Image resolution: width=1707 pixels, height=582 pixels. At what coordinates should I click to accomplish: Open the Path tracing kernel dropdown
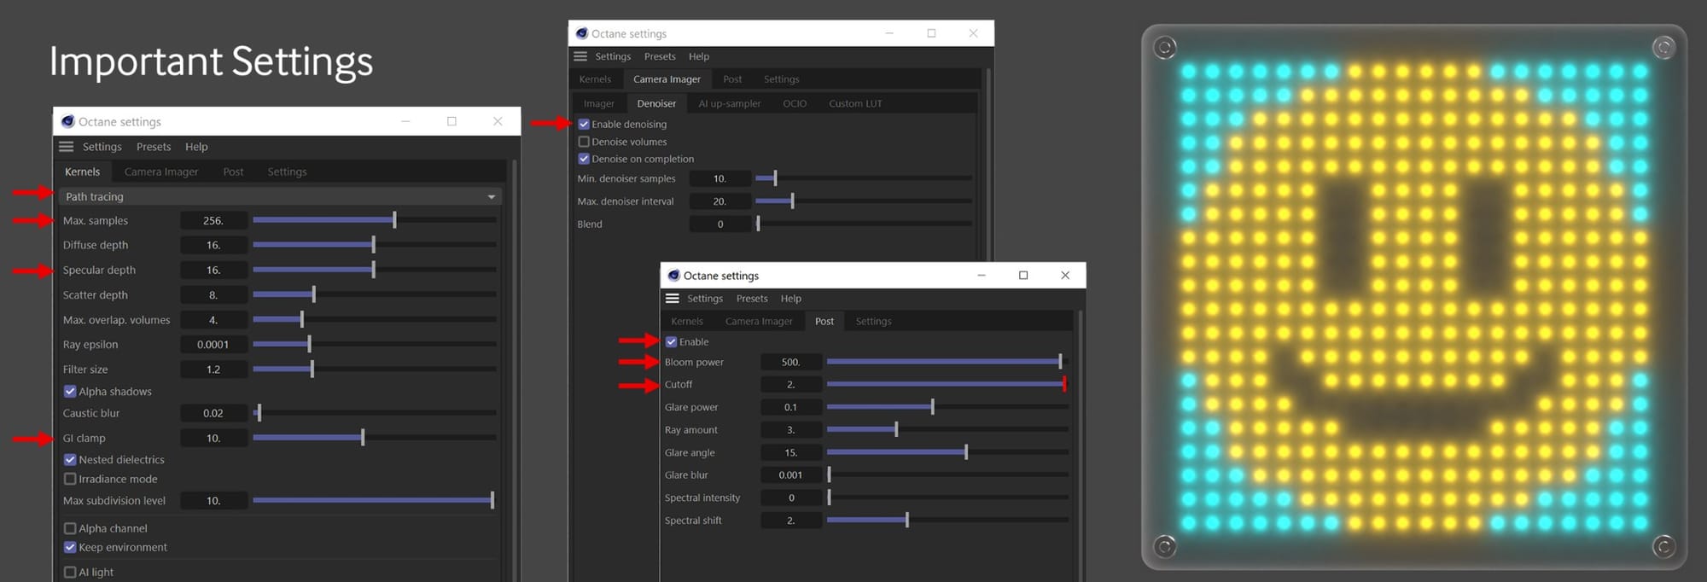click(280, 196)
